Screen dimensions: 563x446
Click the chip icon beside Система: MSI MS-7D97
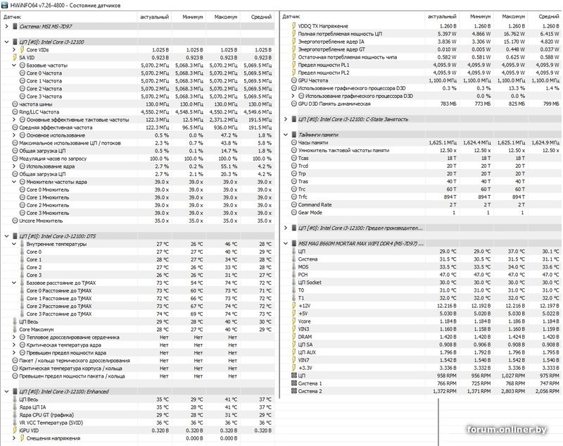point(16,26)
